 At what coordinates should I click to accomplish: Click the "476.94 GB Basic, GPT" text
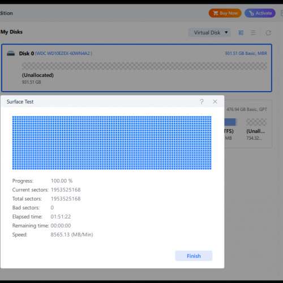coord(247,109)
